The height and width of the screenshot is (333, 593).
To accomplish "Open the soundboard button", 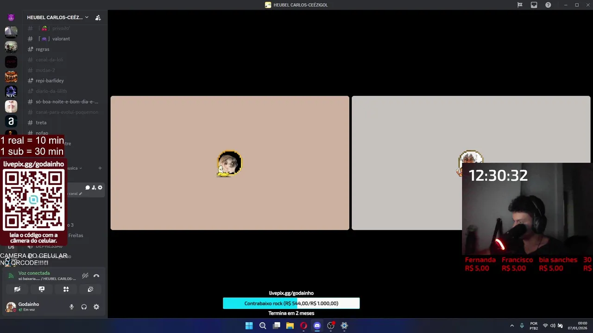I will 90,289.
